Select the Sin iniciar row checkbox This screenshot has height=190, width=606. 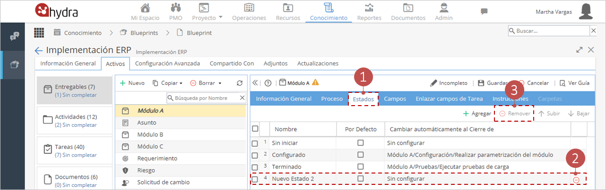click(x=255, y=143)
